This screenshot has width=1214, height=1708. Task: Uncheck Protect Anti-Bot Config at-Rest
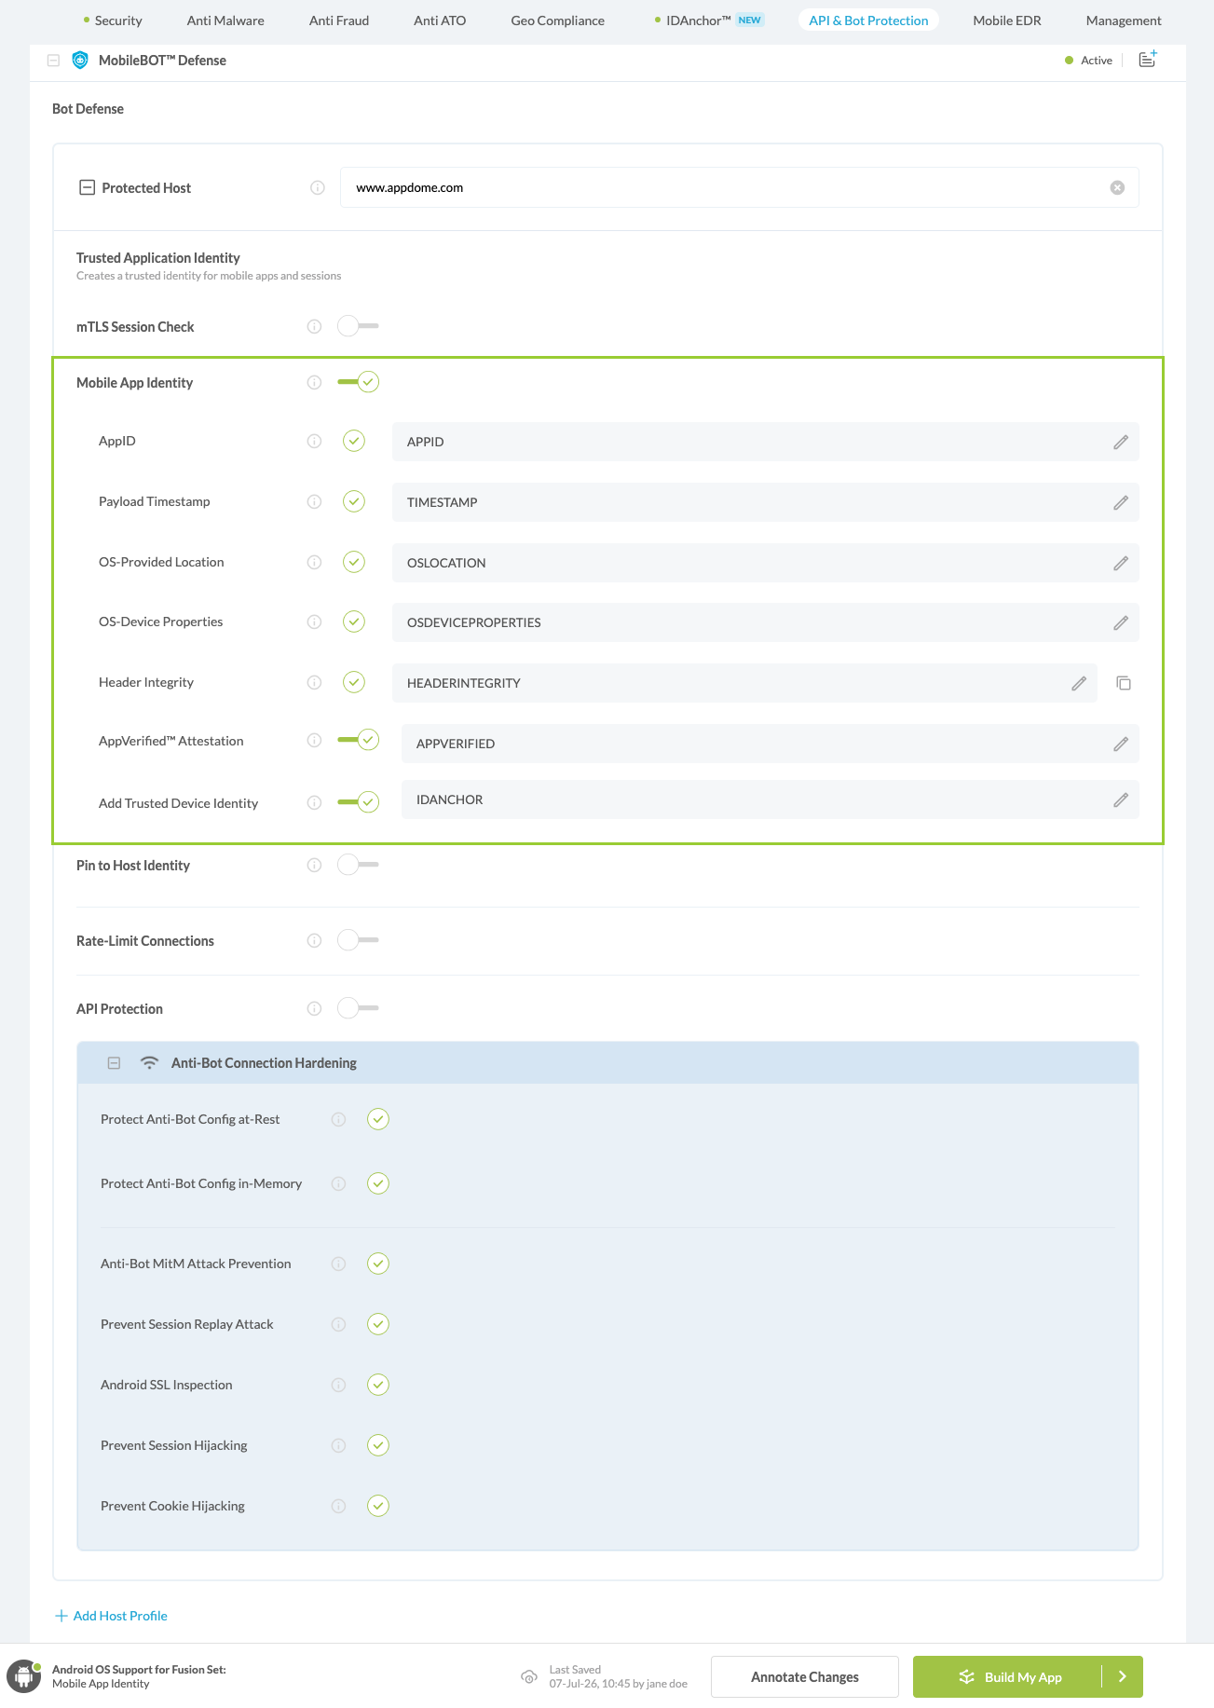tap(378, 1119)
